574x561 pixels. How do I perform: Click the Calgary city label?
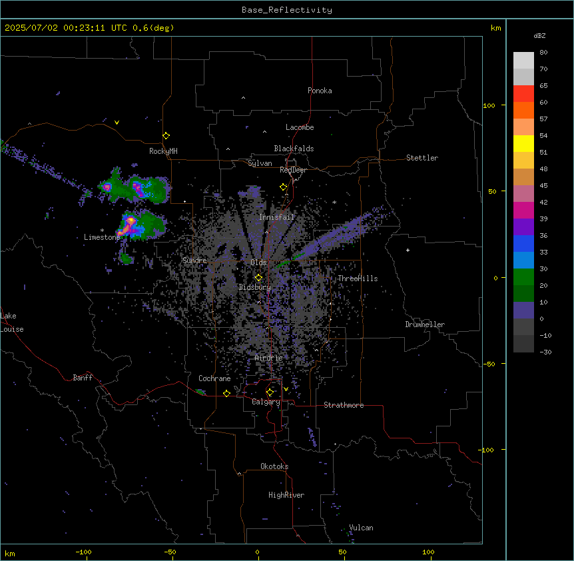coord(266,402)
